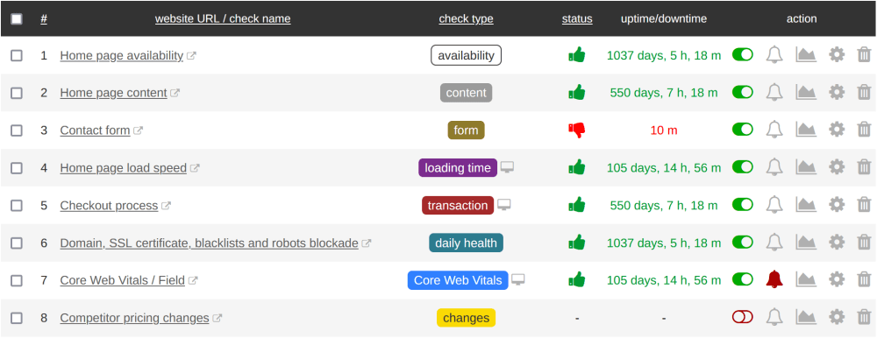Delete Core Web Vitals / Field with trash icon
877x338 pixels.
click(864, 279)
